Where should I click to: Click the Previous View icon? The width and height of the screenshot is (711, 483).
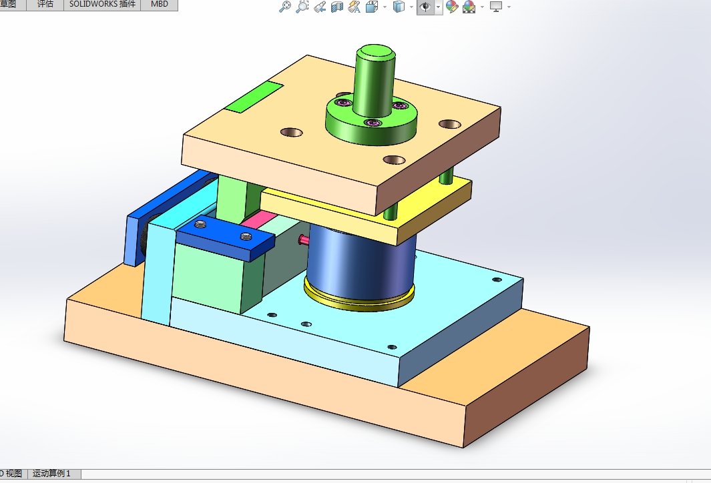320,7
